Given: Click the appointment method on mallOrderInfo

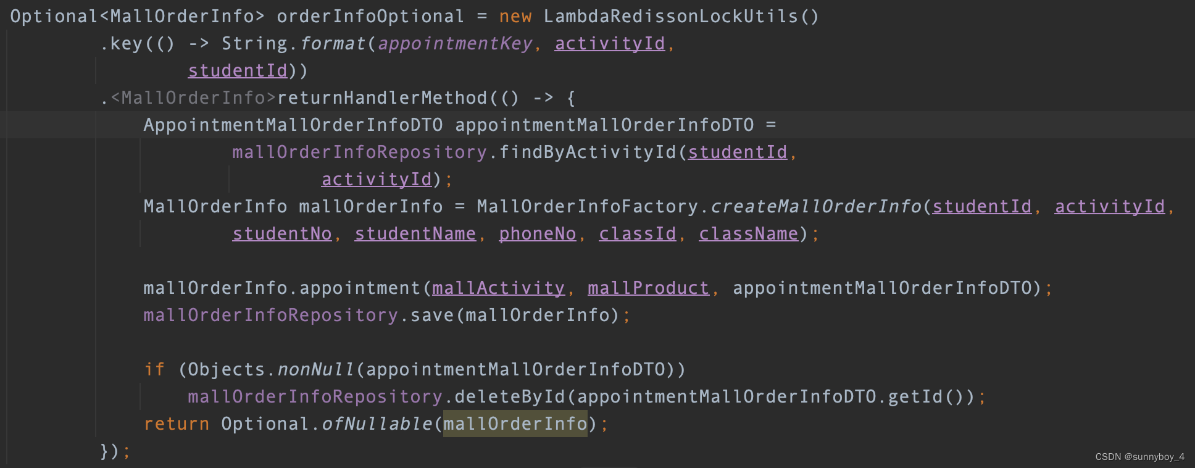Looking at the screenshot, I should click(x=360, y=288).
